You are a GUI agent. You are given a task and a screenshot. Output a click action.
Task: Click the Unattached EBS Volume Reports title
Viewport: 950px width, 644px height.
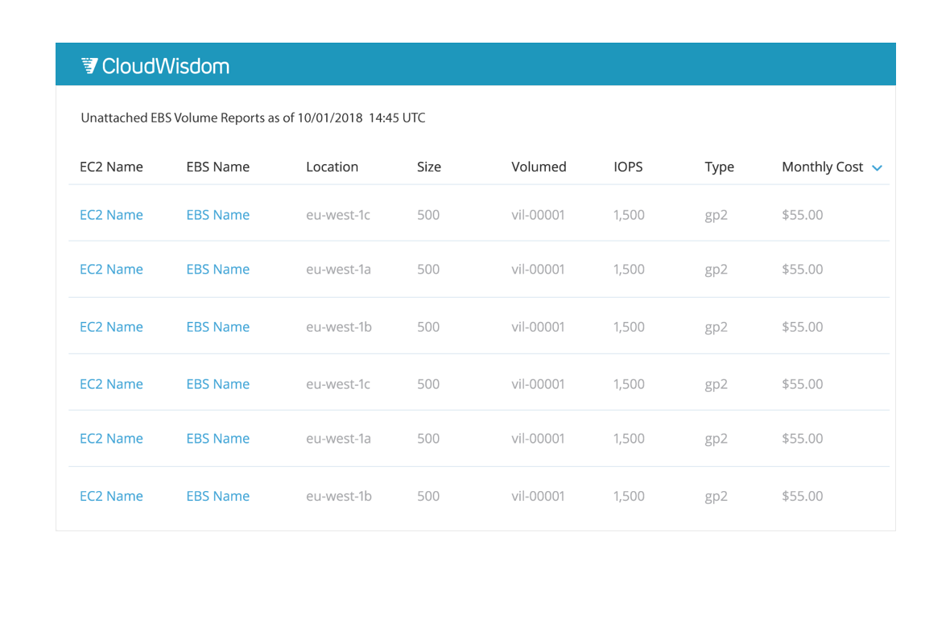tap(252, 118)
